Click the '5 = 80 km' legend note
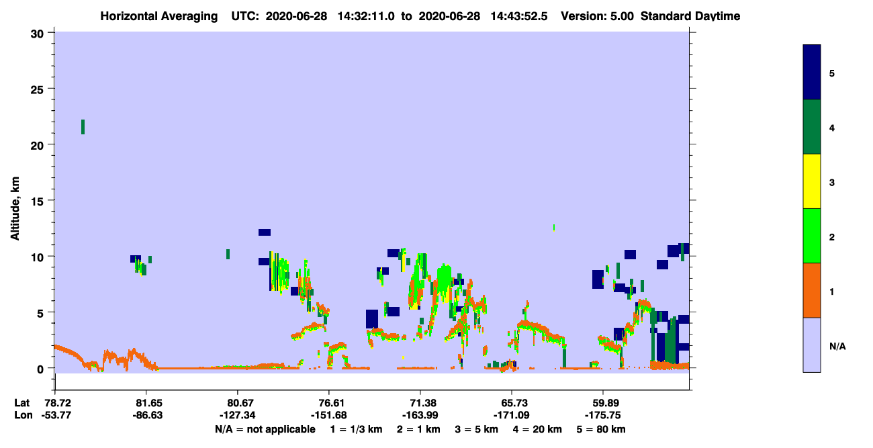Viewport: 873px width, 448px height. click(x=602, y=429)
